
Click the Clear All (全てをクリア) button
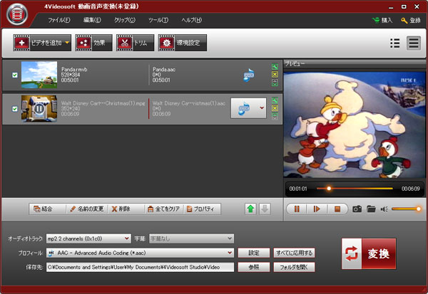(164, 209)
